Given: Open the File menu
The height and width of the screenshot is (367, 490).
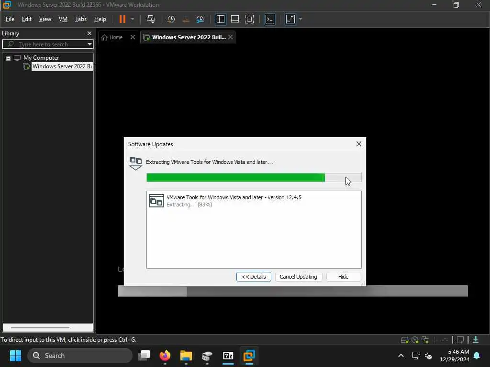Looking at the screenshot, I should coord(10,19).
